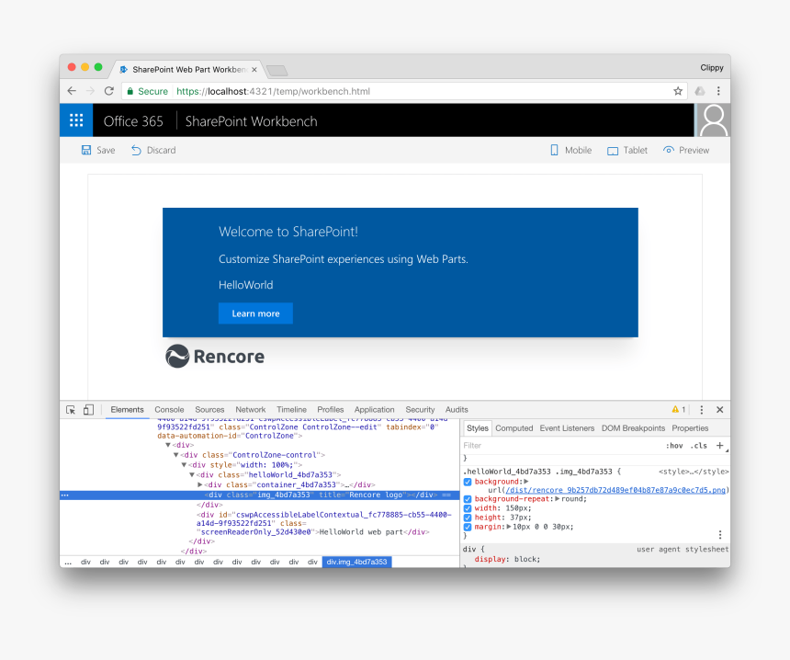Add a new style rule with plus icon

click(720, 445)
